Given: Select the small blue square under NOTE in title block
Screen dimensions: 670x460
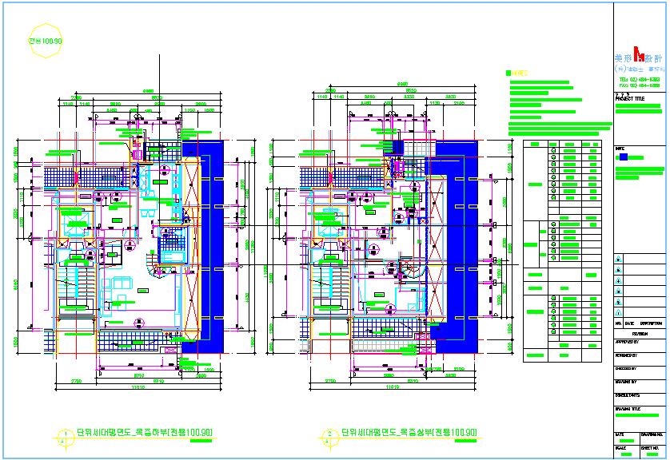Looking at the screenshot, I should tap(624, 157).
